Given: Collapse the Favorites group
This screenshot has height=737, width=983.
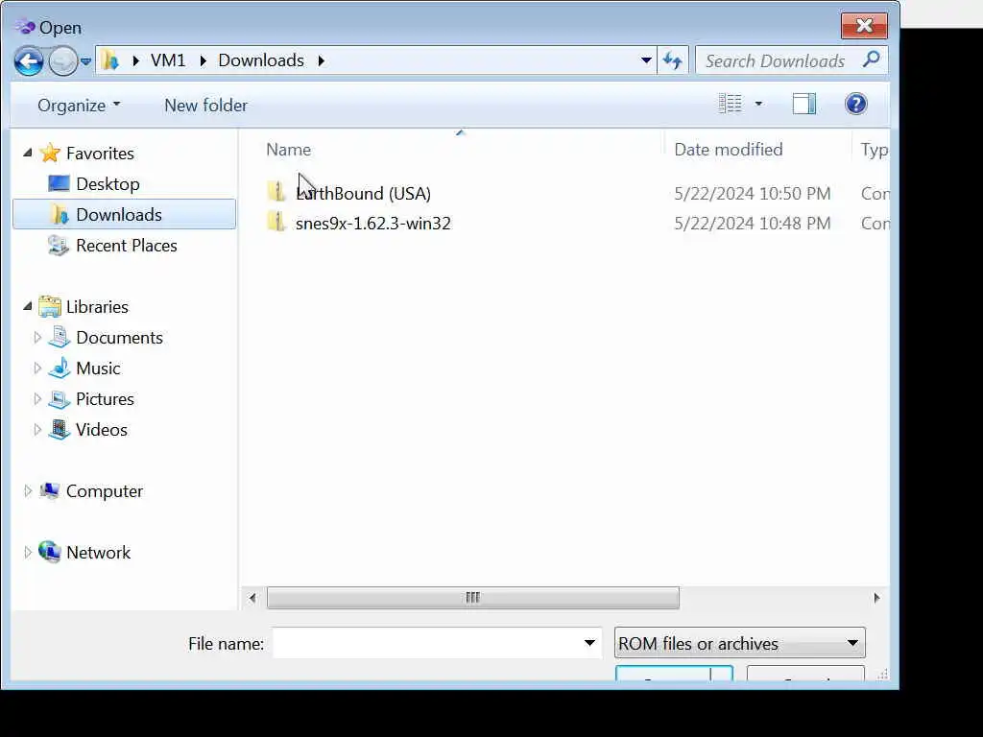Looking at the screenshot, I should coord(28,153).
